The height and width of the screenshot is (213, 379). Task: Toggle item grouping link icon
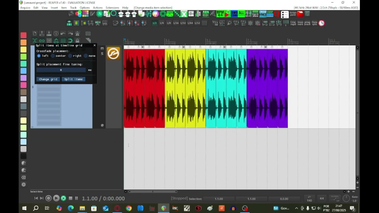pyautogui.click(x=42, y=41)
